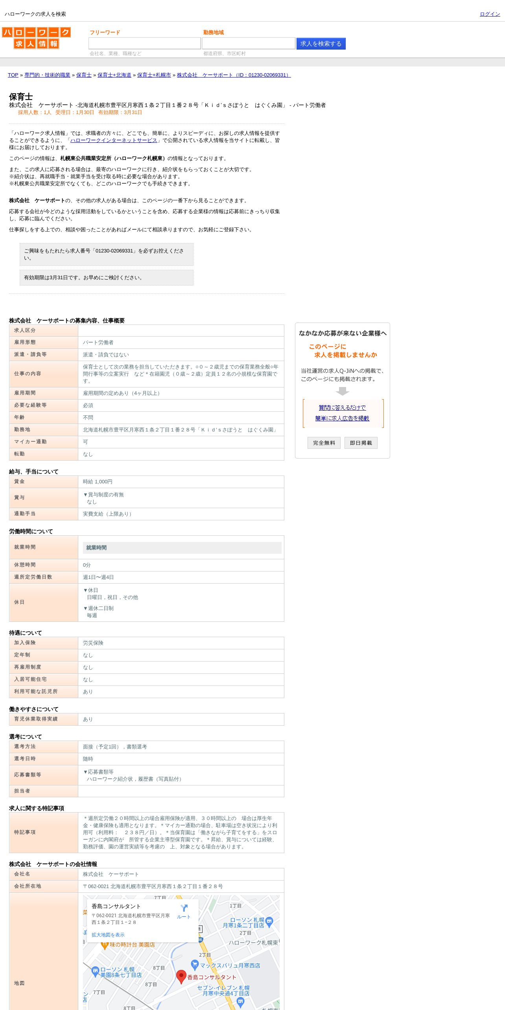Focus the 勤務地域 location input field

click(x=249, y=43)
